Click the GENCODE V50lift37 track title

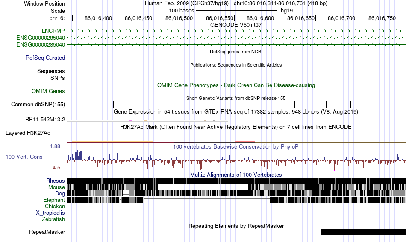[236, 25]
